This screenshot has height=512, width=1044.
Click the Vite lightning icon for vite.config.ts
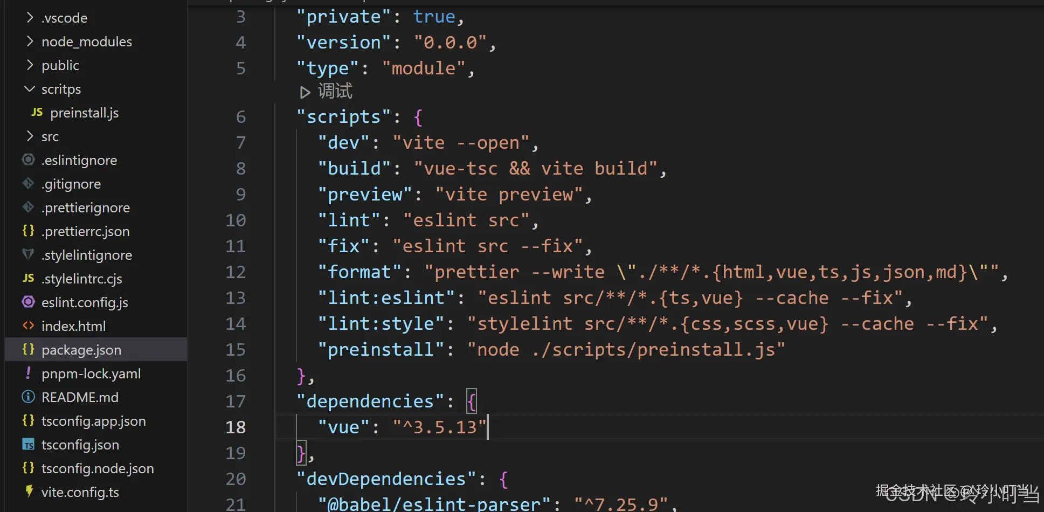(x=29, y=492)
